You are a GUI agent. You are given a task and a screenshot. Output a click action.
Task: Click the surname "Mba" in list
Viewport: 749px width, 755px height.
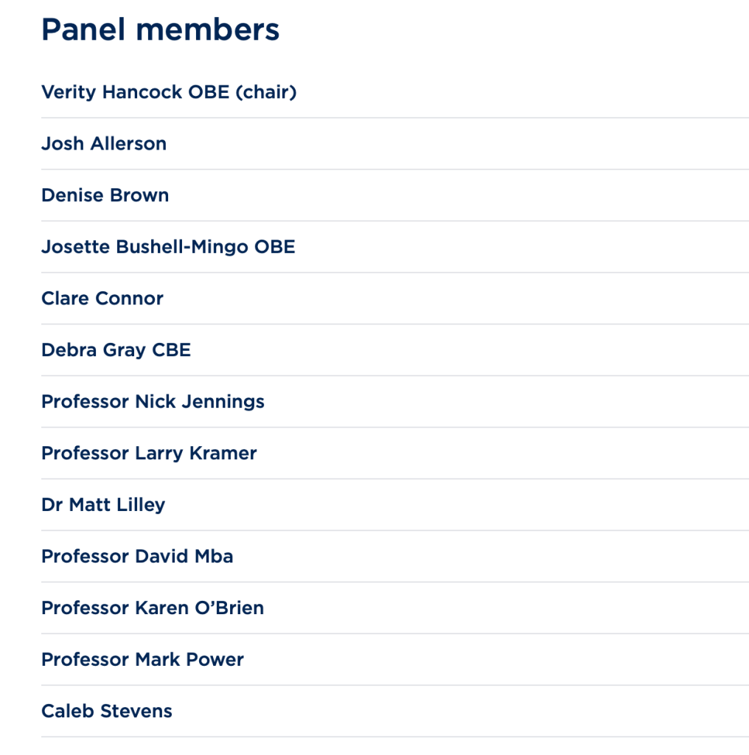[214, 557]
